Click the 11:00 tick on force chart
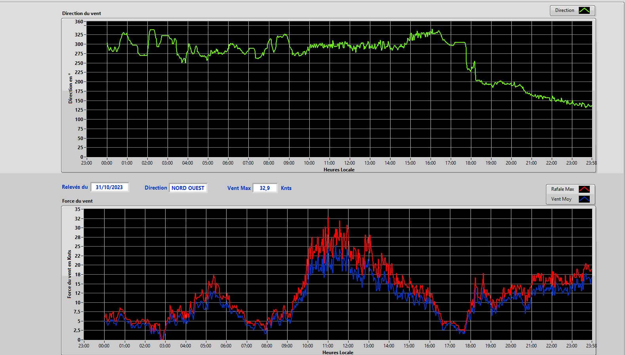 click(328, 346)
